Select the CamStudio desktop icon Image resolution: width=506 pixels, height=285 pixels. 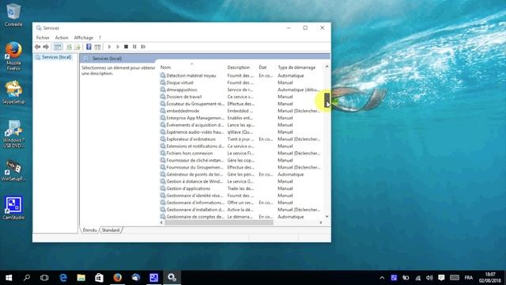13,208
